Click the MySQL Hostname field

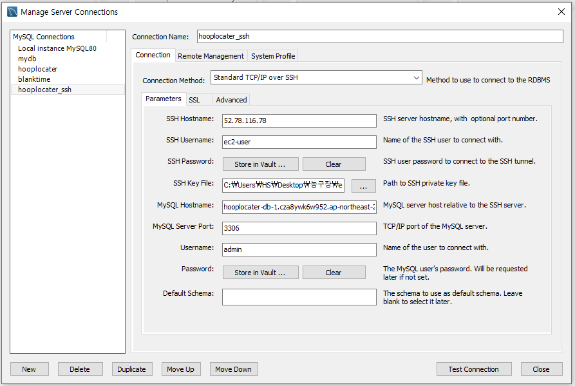click(x=299, y=207)
